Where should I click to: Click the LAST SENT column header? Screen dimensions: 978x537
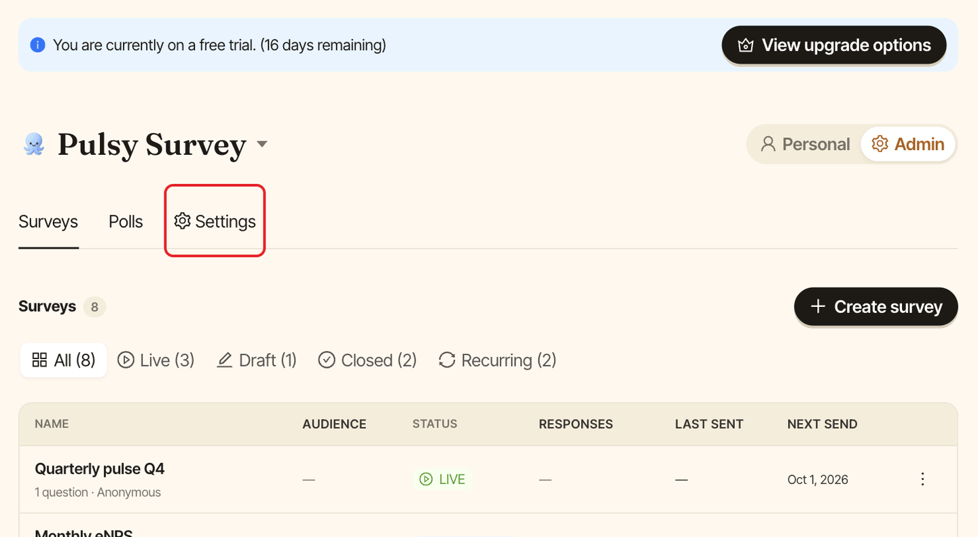click(709, 424)
